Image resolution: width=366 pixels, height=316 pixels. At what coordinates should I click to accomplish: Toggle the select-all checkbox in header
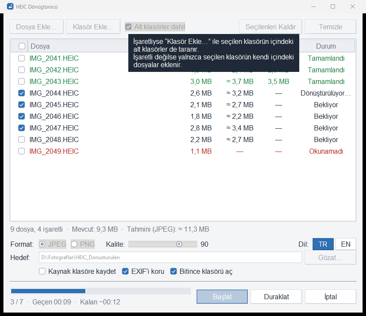coord(22,46)
